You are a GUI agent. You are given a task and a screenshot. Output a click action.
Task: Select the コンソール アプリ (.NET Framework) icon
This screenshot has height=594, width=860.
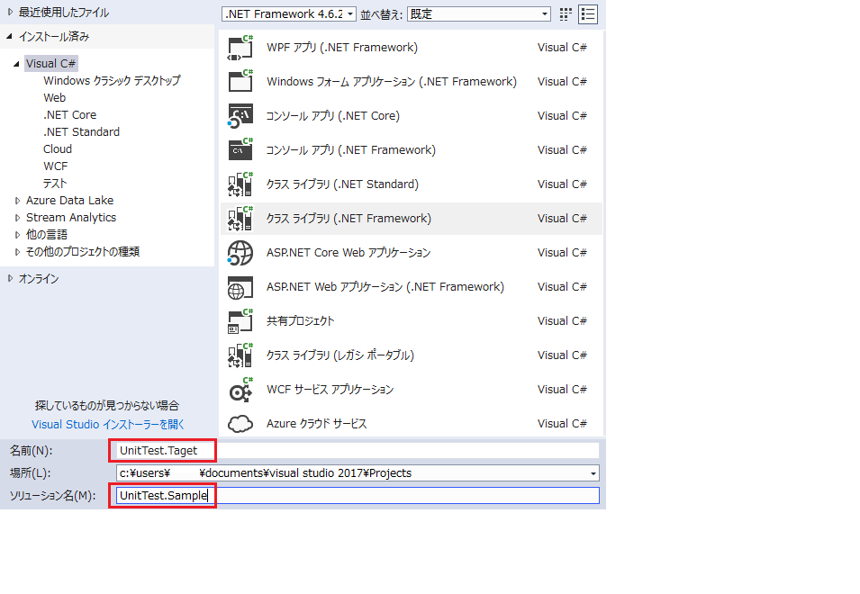(x=240, y=150)
